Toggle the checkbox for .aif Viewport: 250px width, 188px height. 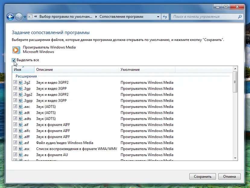coord(15,124)
